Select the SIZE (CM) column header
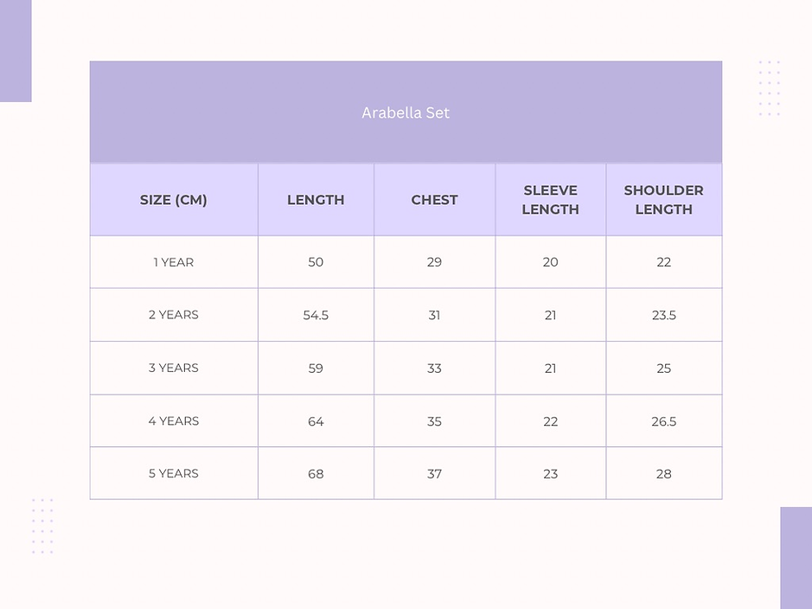812x609 pixels. [174, 200]
